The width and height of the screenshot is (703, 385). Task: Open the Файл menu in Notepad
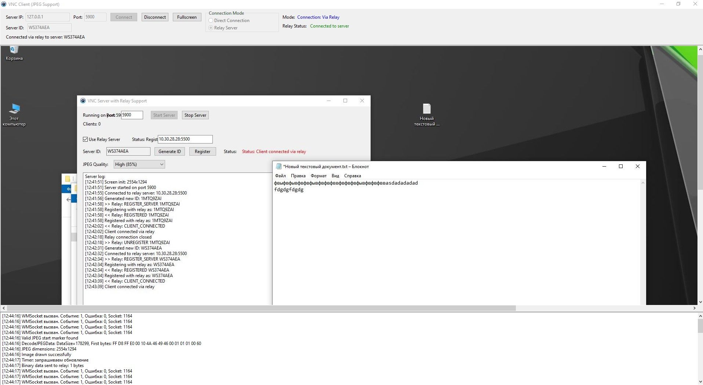pos(280,176)
